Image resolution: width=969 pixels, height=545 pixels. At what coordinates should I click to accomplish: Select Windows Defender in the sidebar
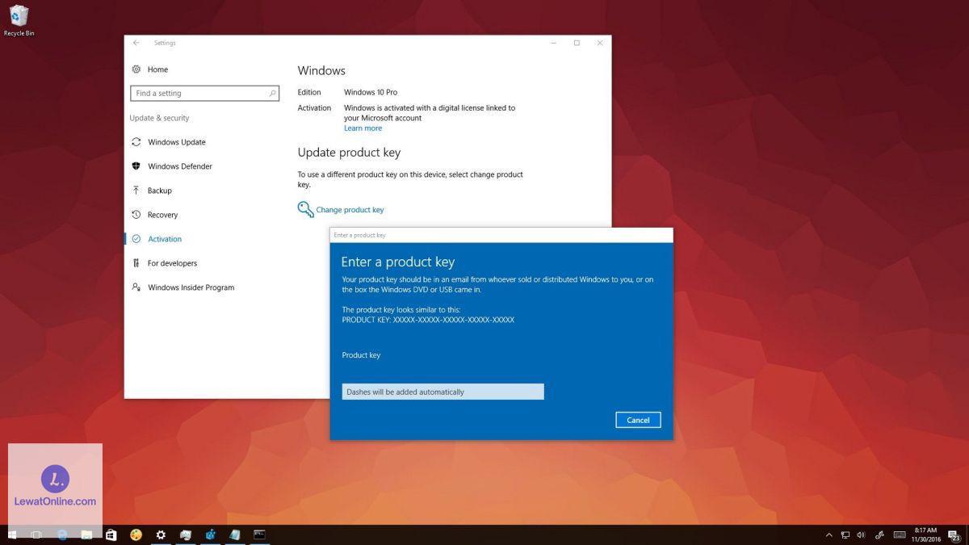pos(171,166)
